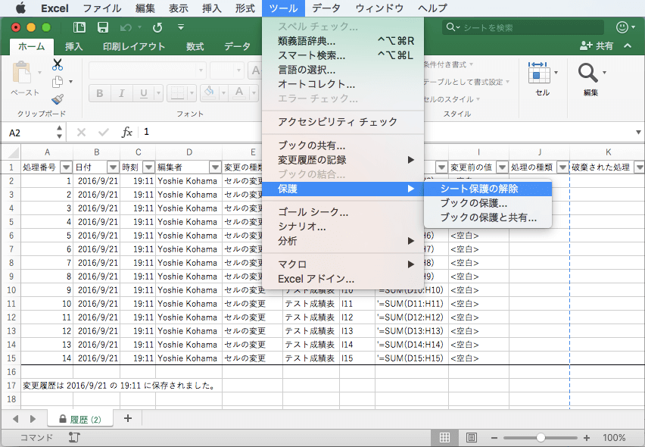Click the cut scissors icon
Viewport: 645px width, 447px height.
click(58, 64)
